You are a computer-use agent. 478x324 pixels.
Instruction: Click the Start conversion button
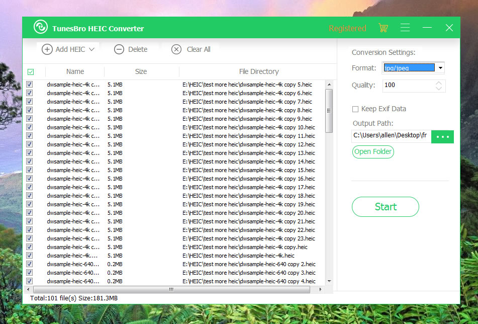(386, 207)
